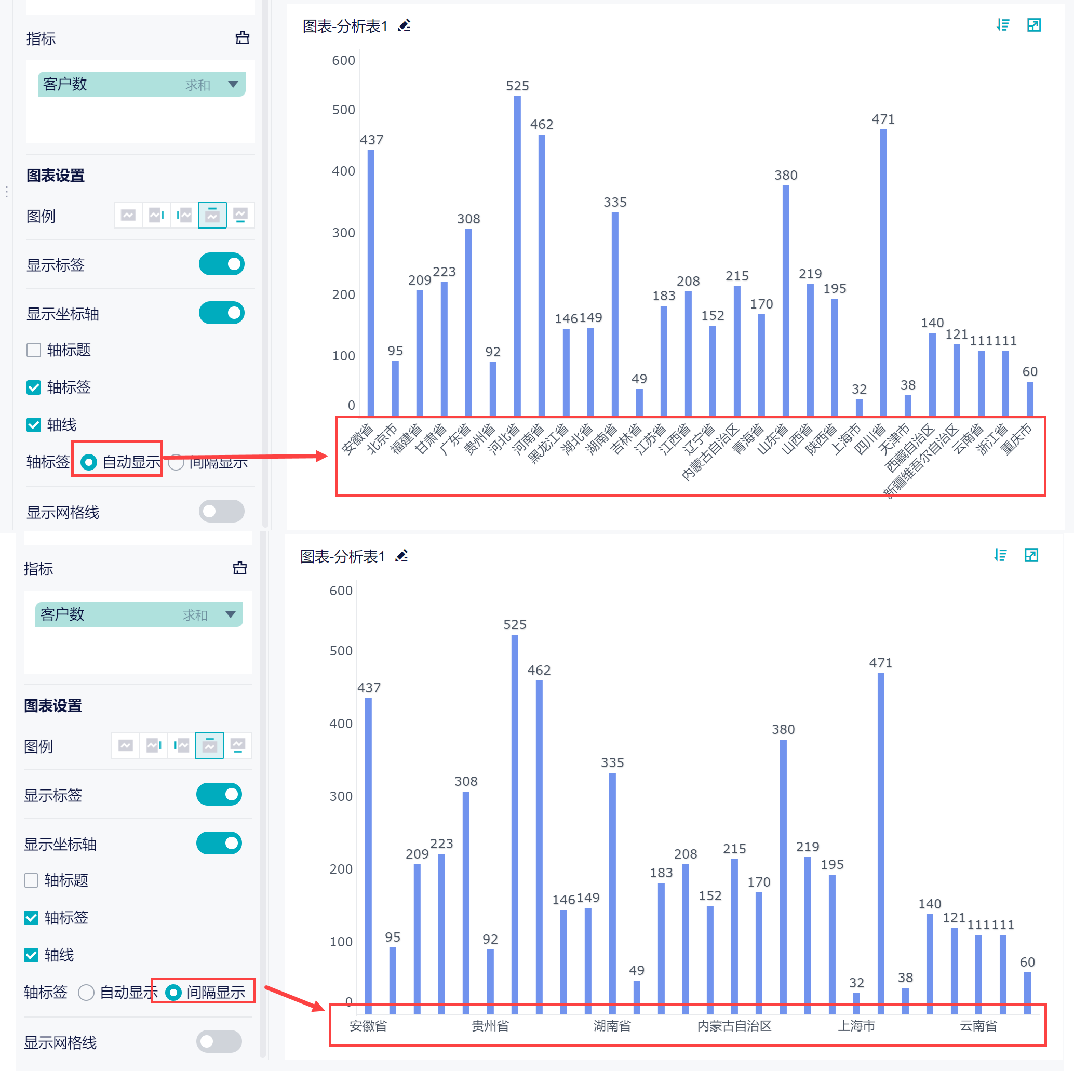
Task: Toggle 显示坐标轴 switch in lower panel
Action: pos(219,843)
